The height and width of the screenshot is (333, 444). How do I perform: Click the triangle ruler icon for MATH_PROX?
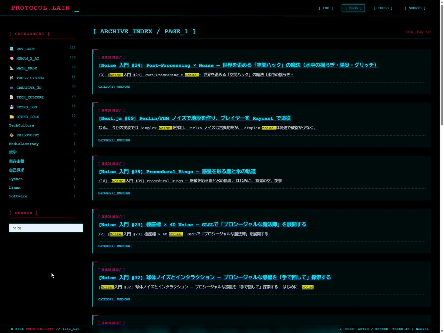pos(11,68)
